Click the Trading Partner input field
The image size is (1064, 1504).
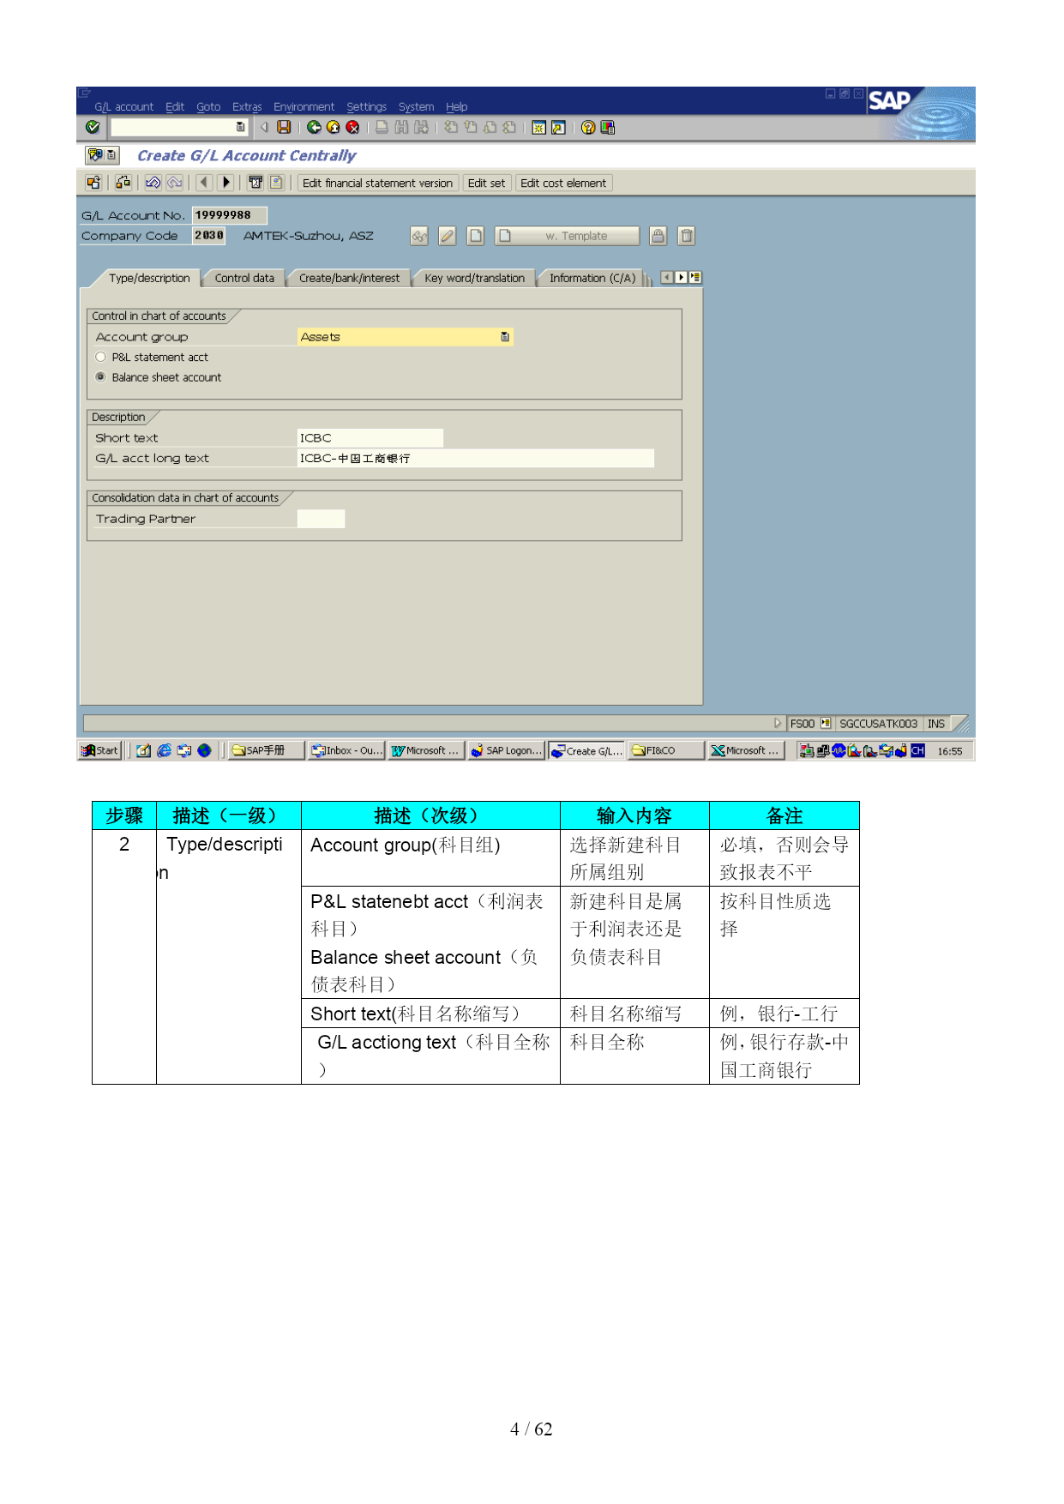click(321, 519)
